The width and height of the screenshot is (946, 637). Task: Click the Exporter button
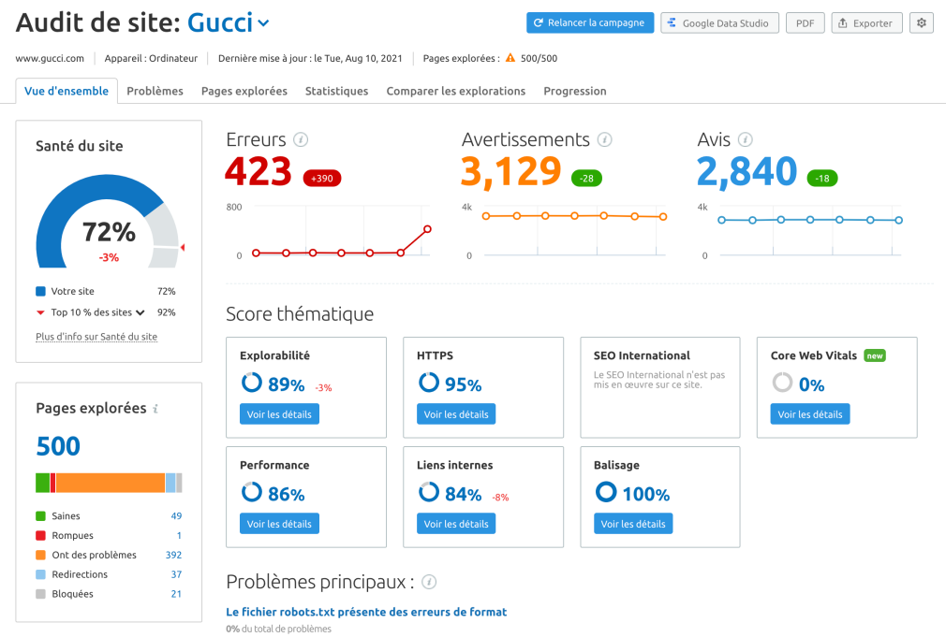(867, 22)
